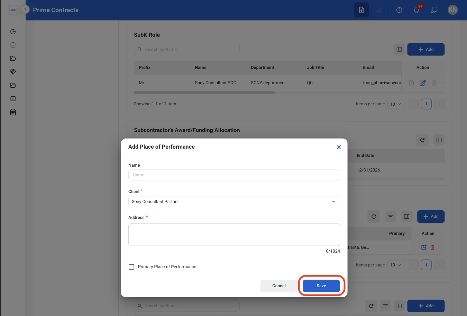Open the Client dropdown

234,202
